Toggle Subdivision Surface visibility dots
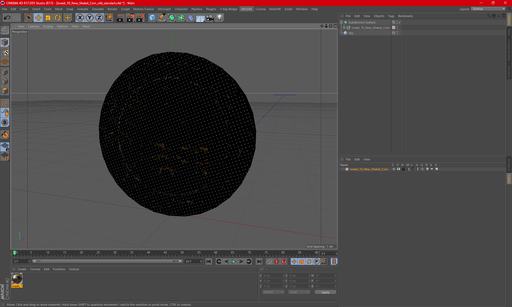 coord(397,22)
